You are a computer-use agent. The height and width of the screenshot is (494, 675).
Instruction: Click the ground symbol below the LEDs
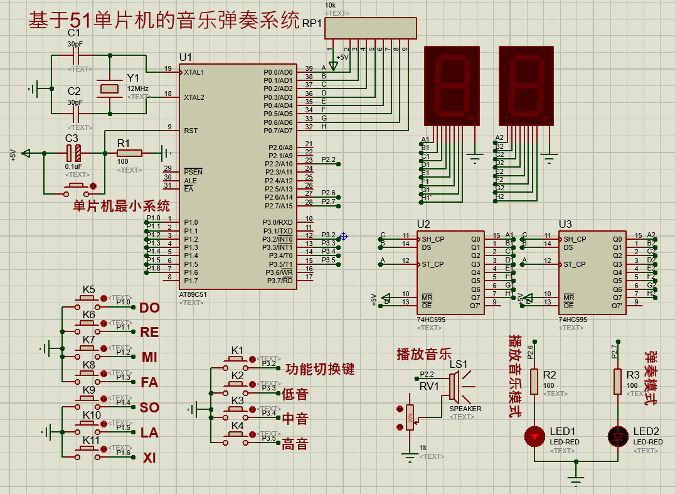[x=576, y=481]
